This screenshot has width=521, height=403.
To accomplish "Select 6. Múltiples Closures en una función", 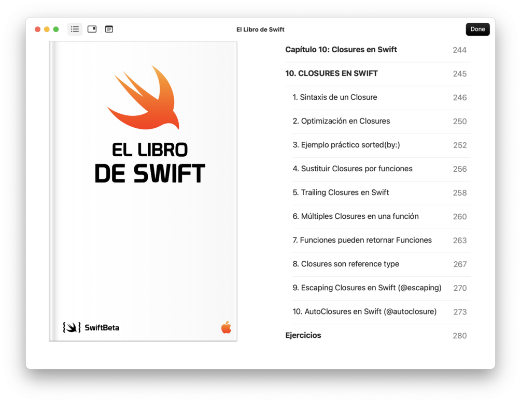I will 381,217.
